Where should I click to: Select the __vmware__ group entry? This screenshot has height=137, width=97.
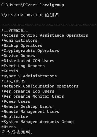[14, 31]
